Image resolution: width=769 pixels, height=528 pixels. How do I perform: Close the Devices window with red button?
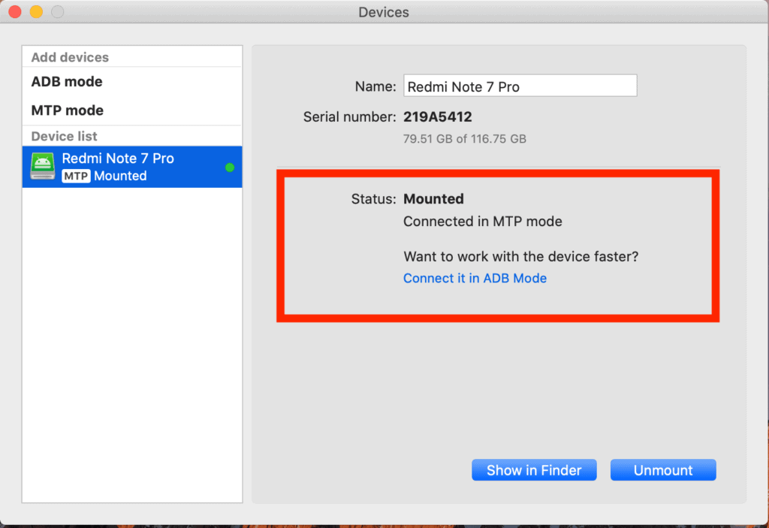pos(15,12)
